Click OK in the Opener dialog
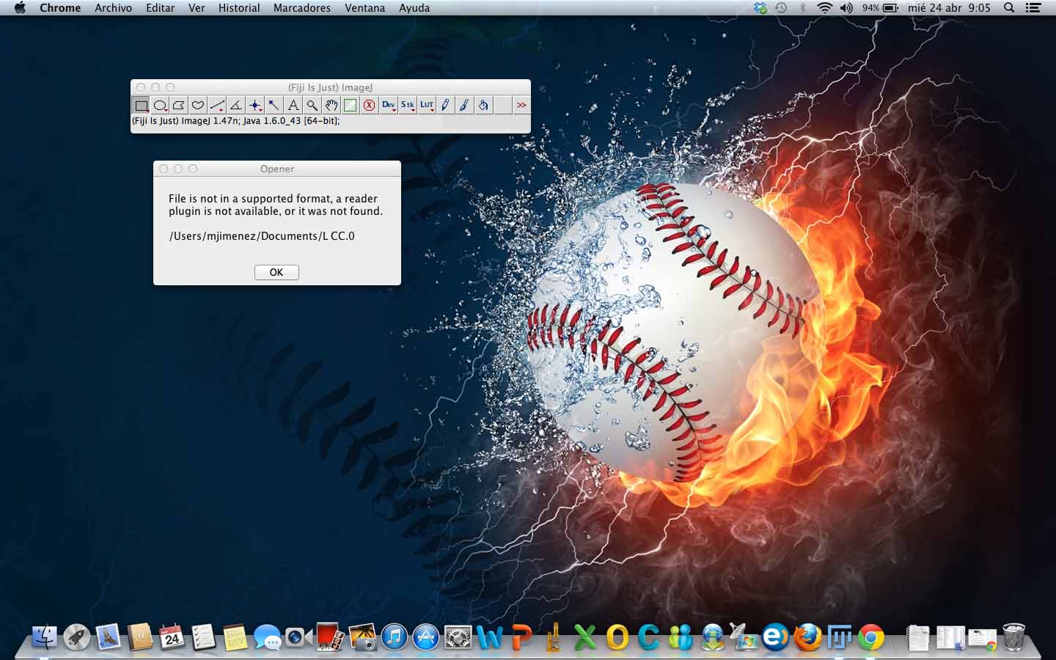 click(276, 272)
